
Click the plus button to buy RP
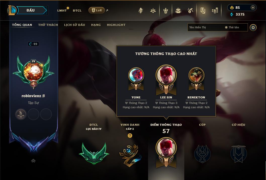tap(253, 8)
